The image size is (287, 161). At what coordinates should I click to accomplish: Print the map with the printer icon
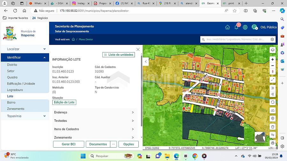coord(272,143)
